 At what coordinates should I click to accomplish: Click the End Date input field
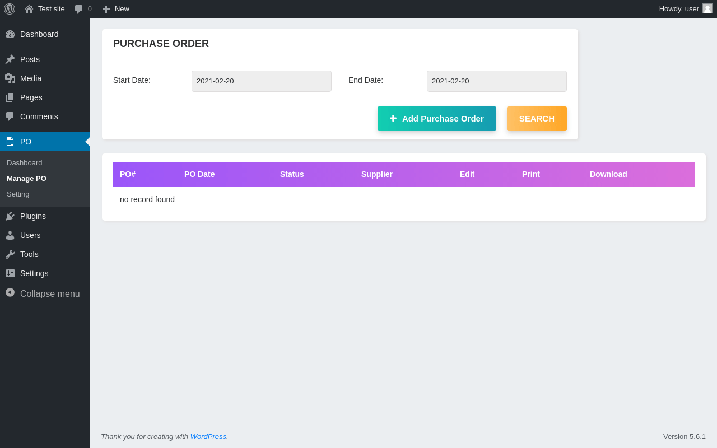[x=497, y=81]
